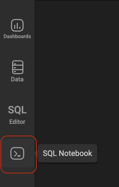The height and width of the screenshot is (187, 119).
Task: Open the Dashboards bar chart icon
Action: (x=17, y=25)
